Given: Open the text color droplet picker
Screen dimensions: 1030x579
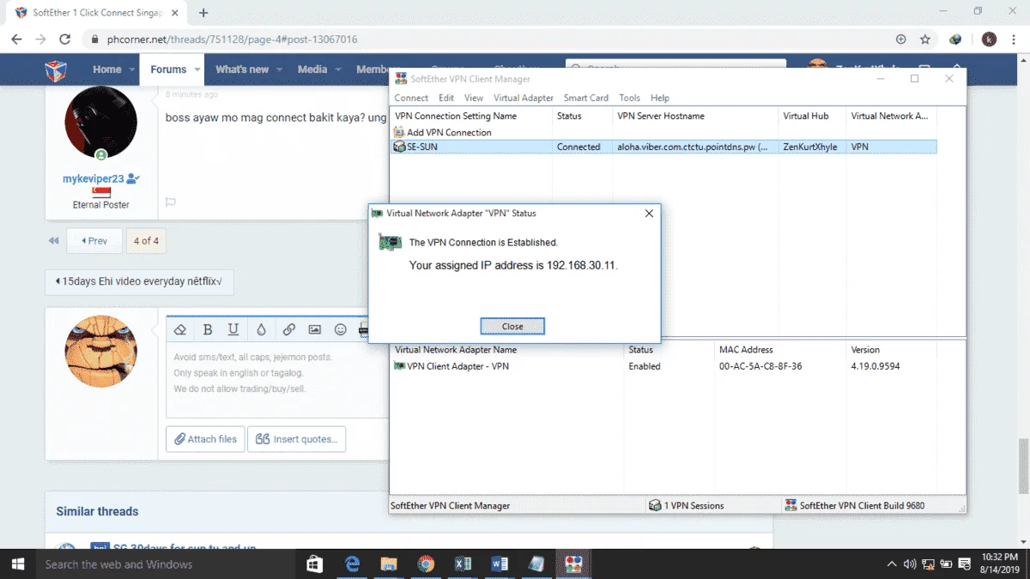Looking at the screenshot, I should [x=261, y=329].
